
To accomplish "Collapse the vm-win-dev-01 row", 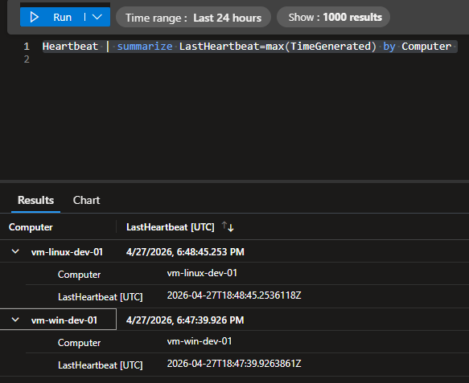I will pos(15,320).
